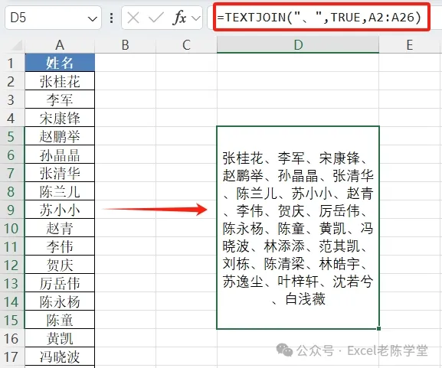Select empty cell C3
442x368 pixels.
pos(186,99)
